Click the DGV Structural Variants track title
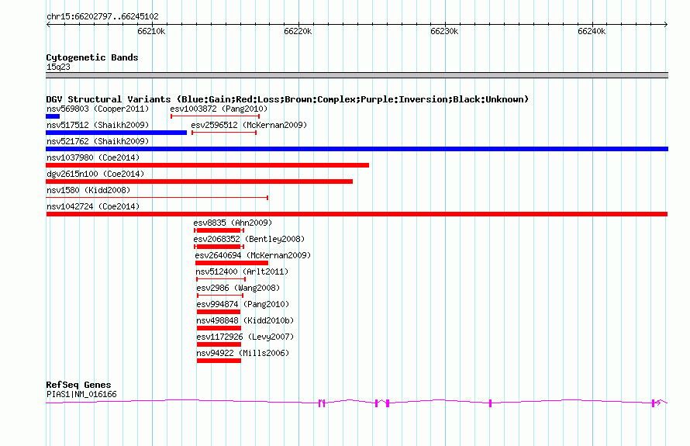Screen dimensions: 690x446 point(288,99)
